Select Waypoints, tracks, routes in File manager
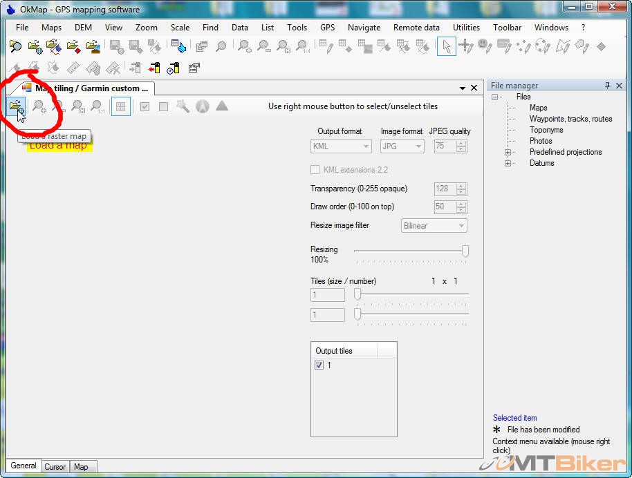This screenshot has height=478, width=632. pyautogui.click(x=570, y=119)
